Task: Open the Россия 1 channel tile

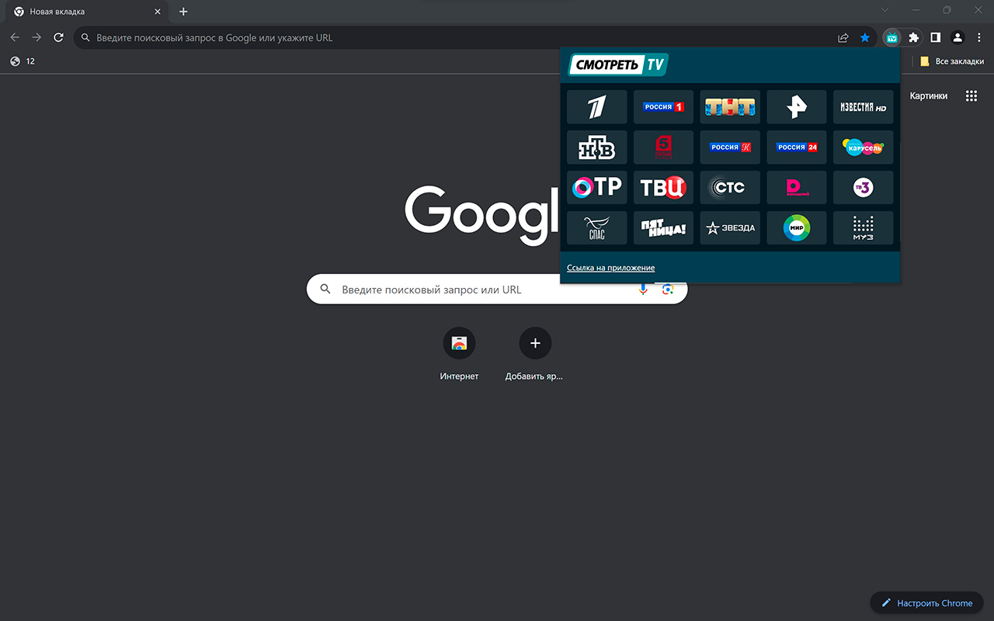Action: [x=663, y=107]
